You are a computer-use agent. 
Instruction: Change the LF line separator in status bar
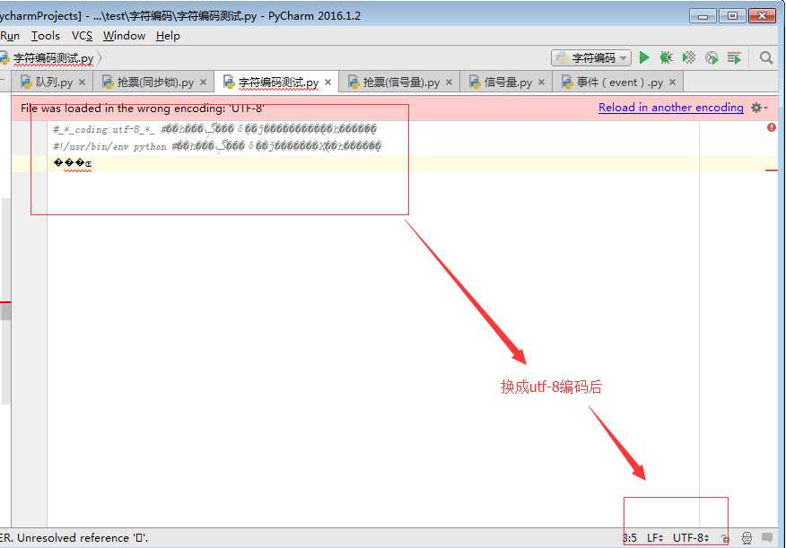[655, 537]
